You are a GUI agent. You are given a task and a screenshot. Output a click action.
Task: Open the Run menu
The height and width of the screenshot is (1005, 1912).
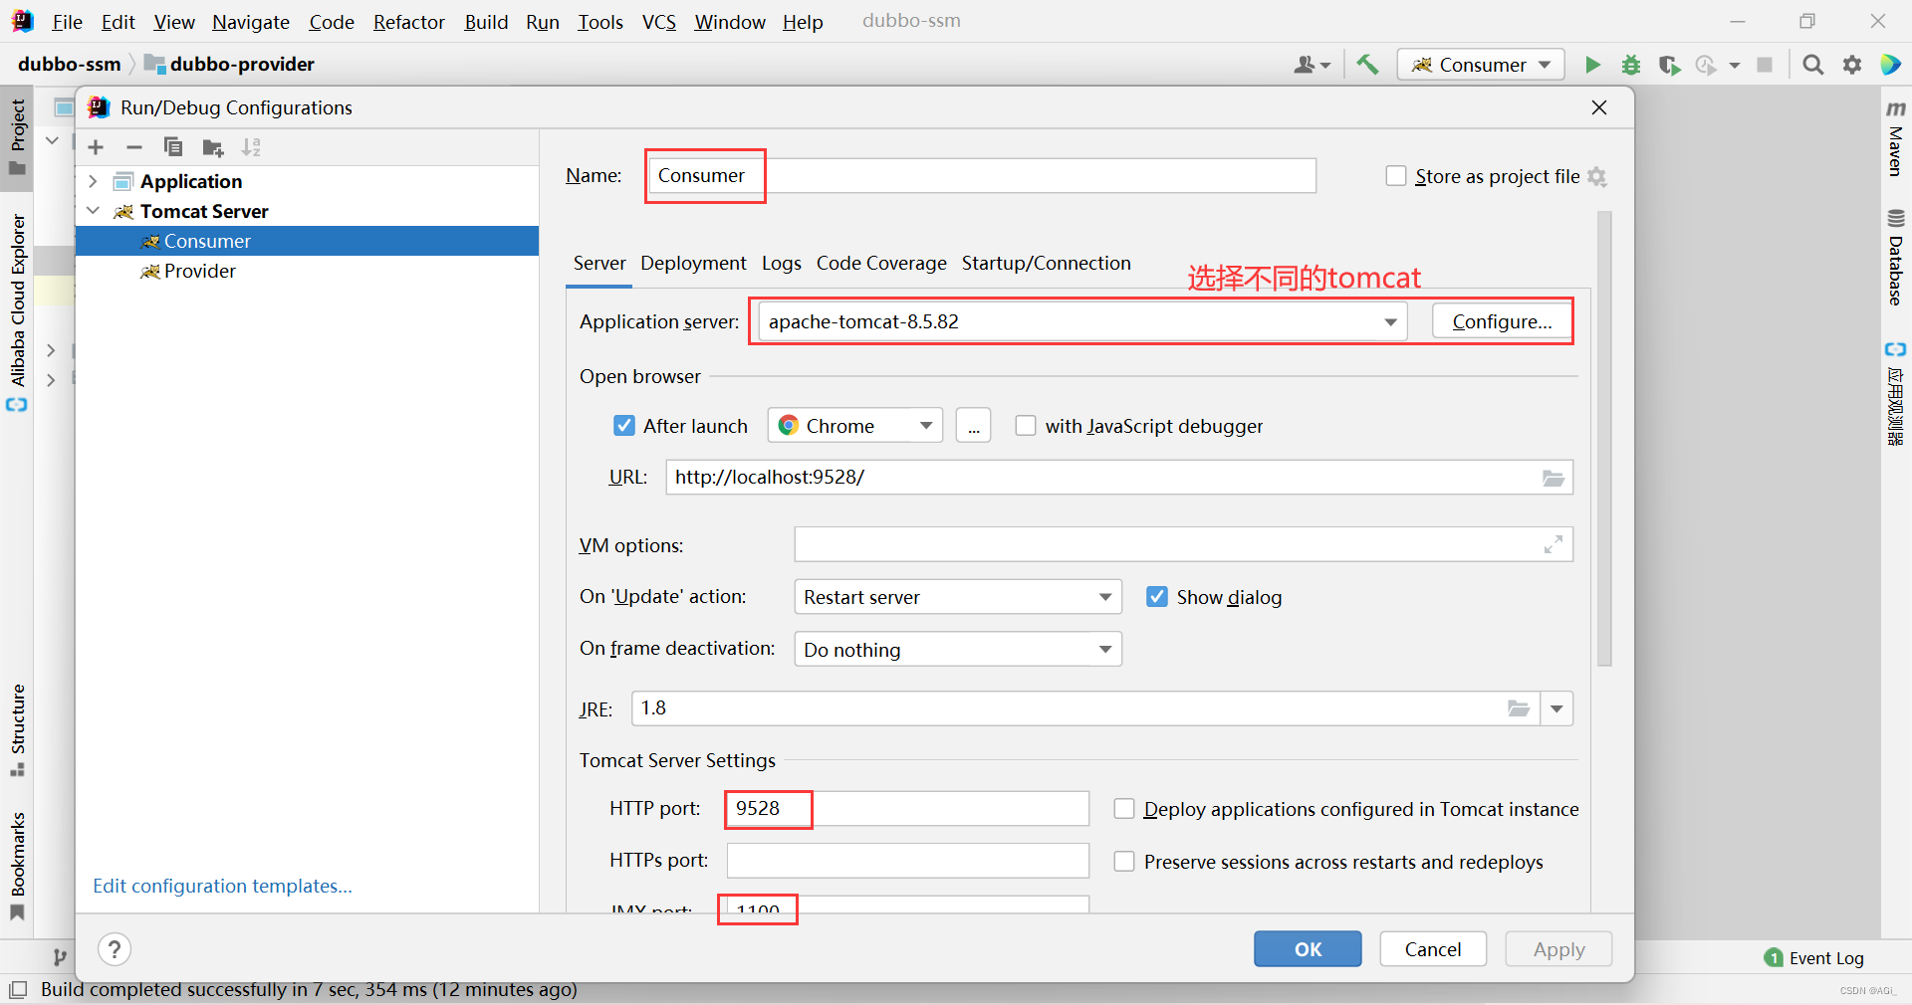[542, 21]
